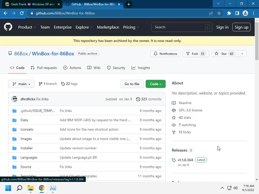This screenshot has width=259, height=194.
Task: Switch to Geek Prank browser tab
Action: [x=32, y=4]
